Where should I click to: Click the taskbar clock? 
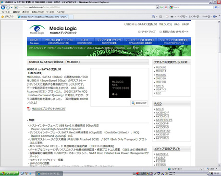pyautogui.click(x=217, y=173)
